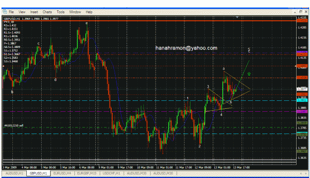Select the GBPUSD,H1 chart tab

(38, 174)
